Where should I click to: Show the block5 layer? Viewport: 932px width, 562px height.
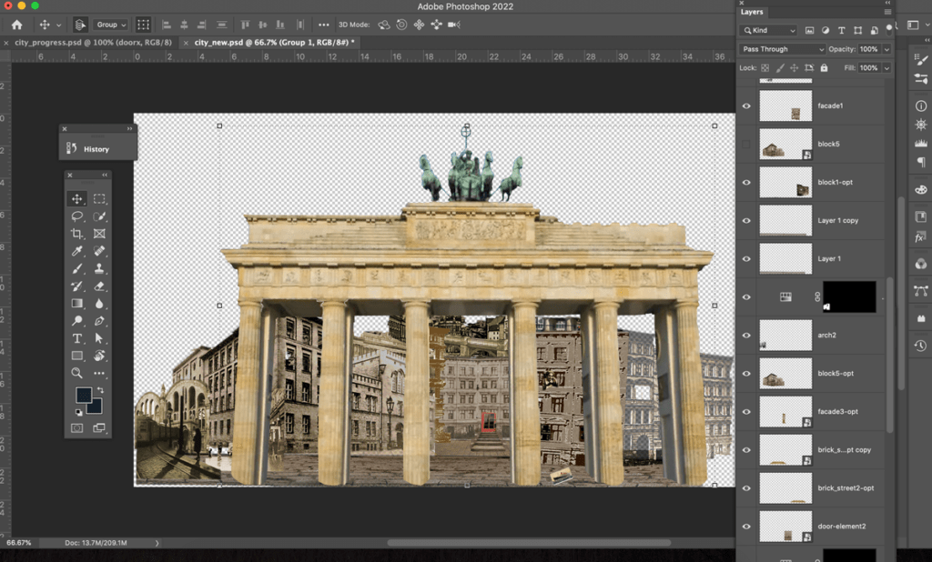pos(746,143)
